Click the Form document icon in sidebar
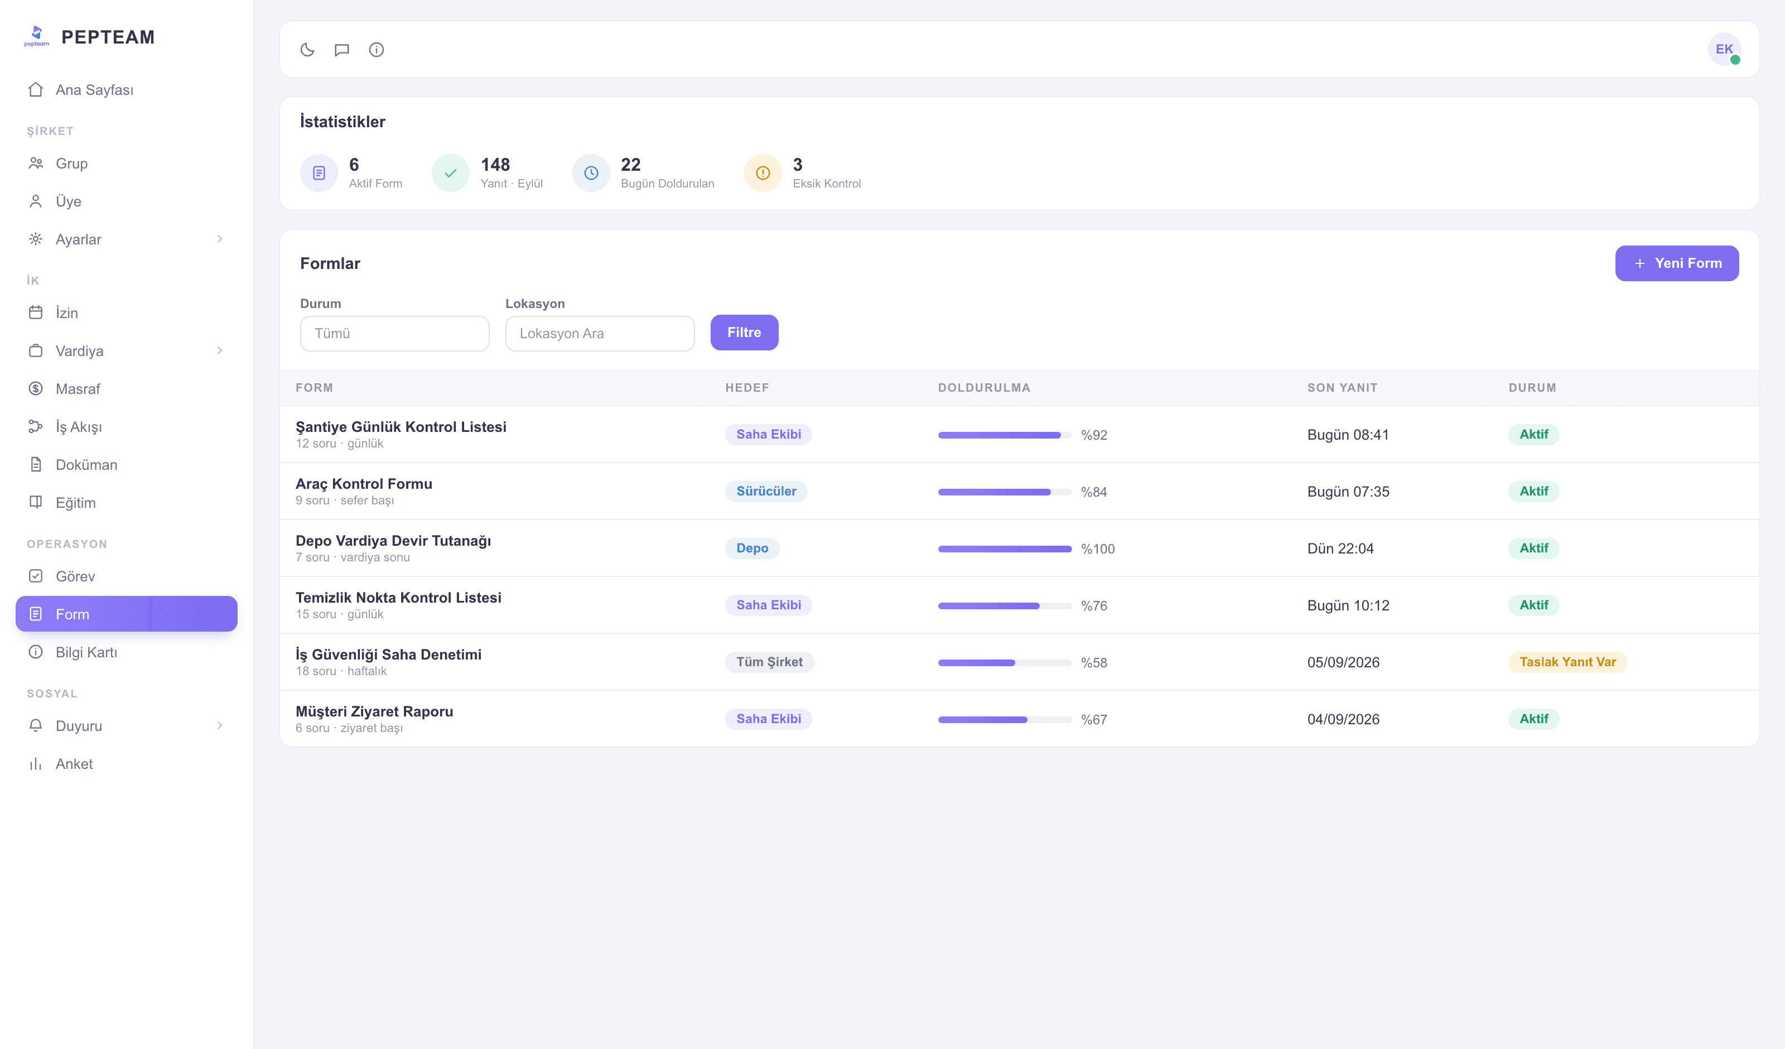The width and height of the screenshot is (1785, 1049). pyautogui.click(x=35, y=614)
